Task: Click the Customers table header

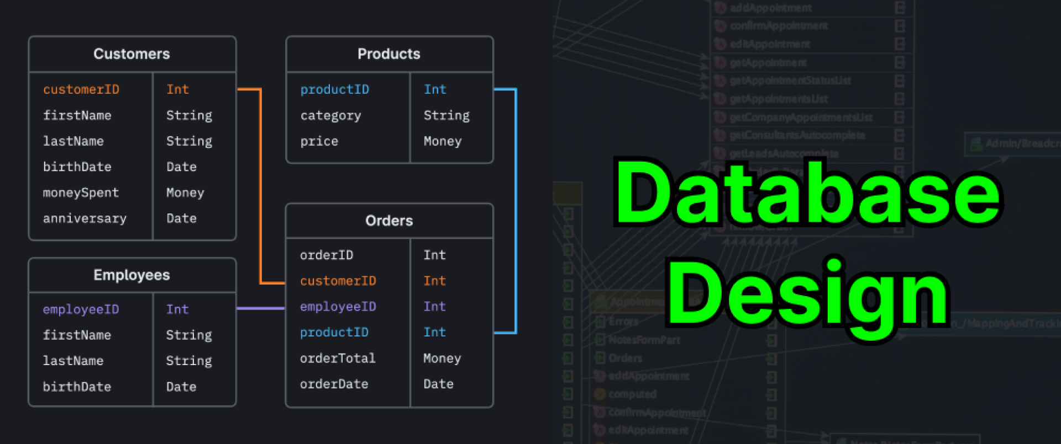Action: coord(132,54)
